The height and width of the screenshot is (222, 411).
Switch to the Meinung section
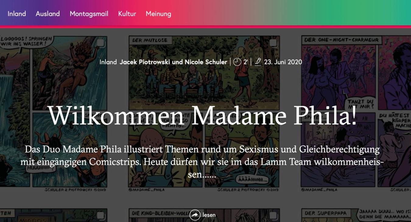point(158,14)
